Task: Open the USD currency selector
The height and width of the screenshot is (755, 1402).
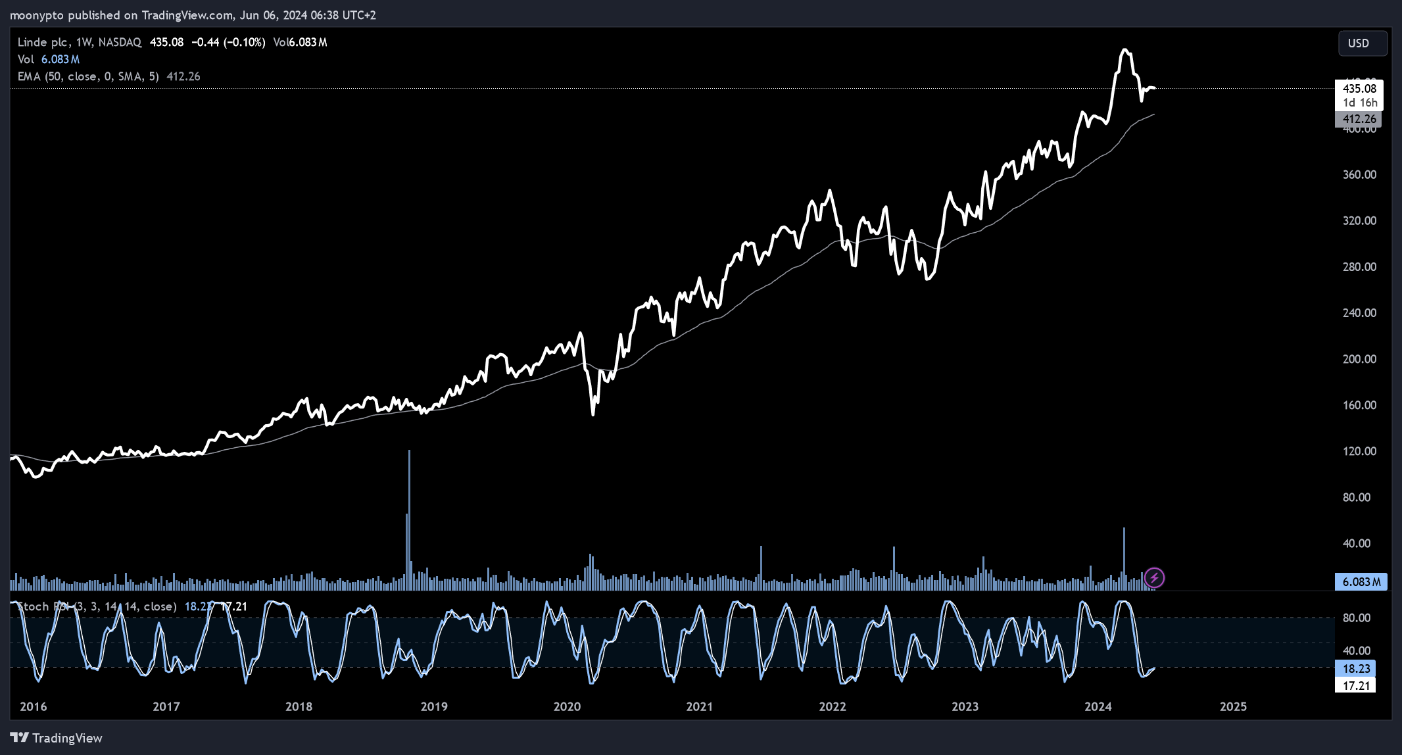Action: (x=1363, y=43)
